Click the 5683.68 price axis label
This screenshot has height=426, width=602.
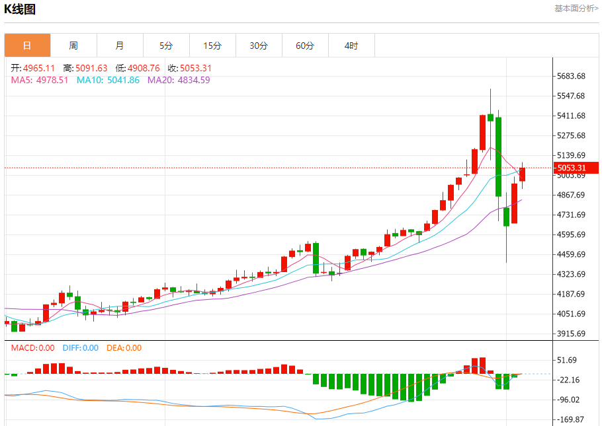571,76
